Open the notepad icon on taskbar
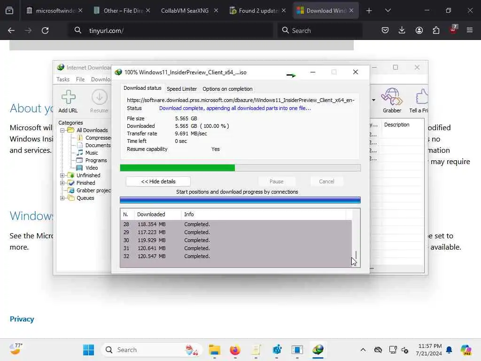Viewport: 481px width, 361px height. tap(256, 350)
